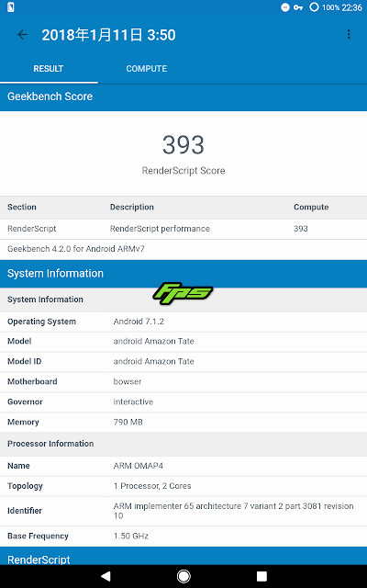This screenshot has height=588, width=367.
Task: Tap the Topology label
Action: [x=25, y=486]
